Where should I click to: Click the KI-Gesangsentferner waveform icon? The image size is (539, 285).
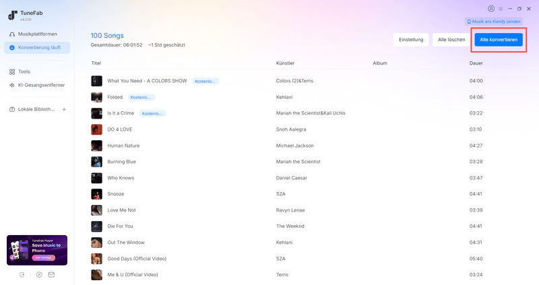tap(12, 85)
